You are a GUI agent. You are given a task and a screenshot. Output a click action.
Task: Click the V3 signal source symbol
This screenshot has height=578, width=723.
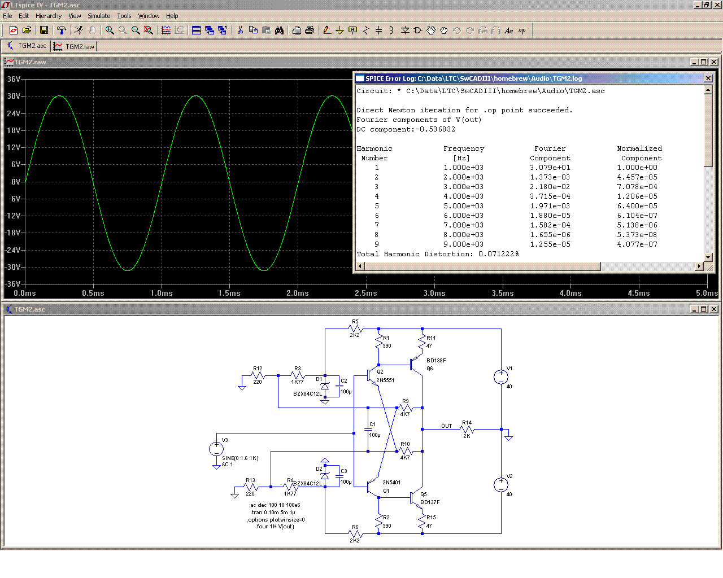coord(216,449)
